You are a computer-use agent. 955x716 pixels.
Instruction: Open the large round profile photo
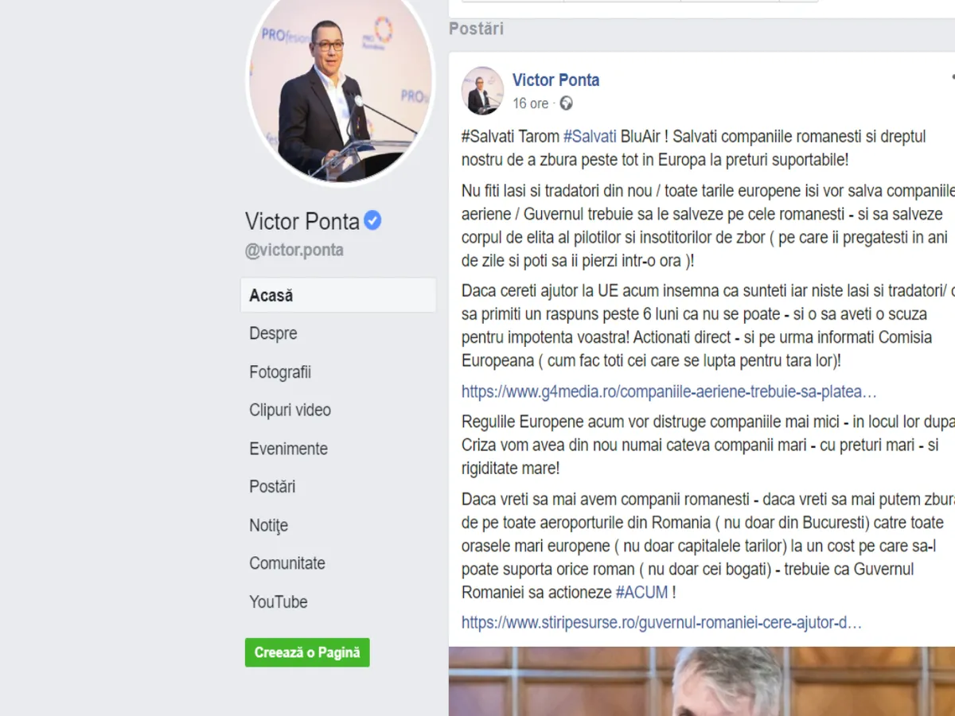341,91
